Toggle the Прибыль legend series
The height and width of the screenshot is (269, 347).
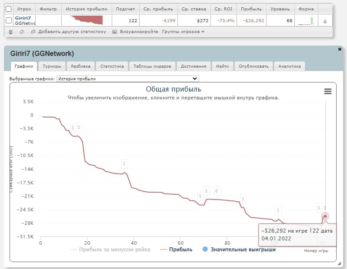(x=176, y=249)
